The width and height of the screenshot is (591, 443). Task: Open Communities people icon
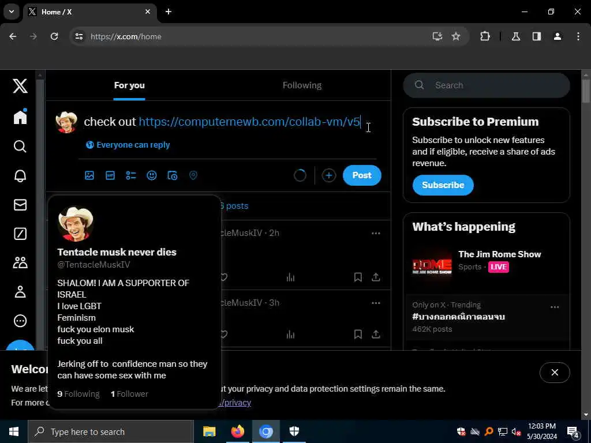point(20,262)
